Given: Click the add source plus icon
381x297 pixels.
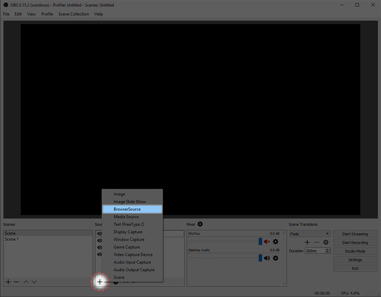Looking at the screenshot, I should (x=99, y=282).
